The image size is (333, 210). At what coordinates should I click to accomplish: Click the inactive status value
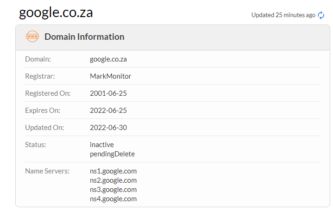pos(102,145)
